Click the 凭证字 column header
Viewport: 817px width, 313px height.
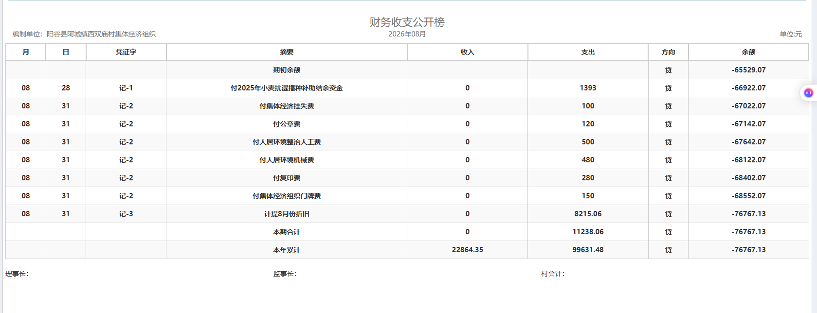click(x=126, y=52)
